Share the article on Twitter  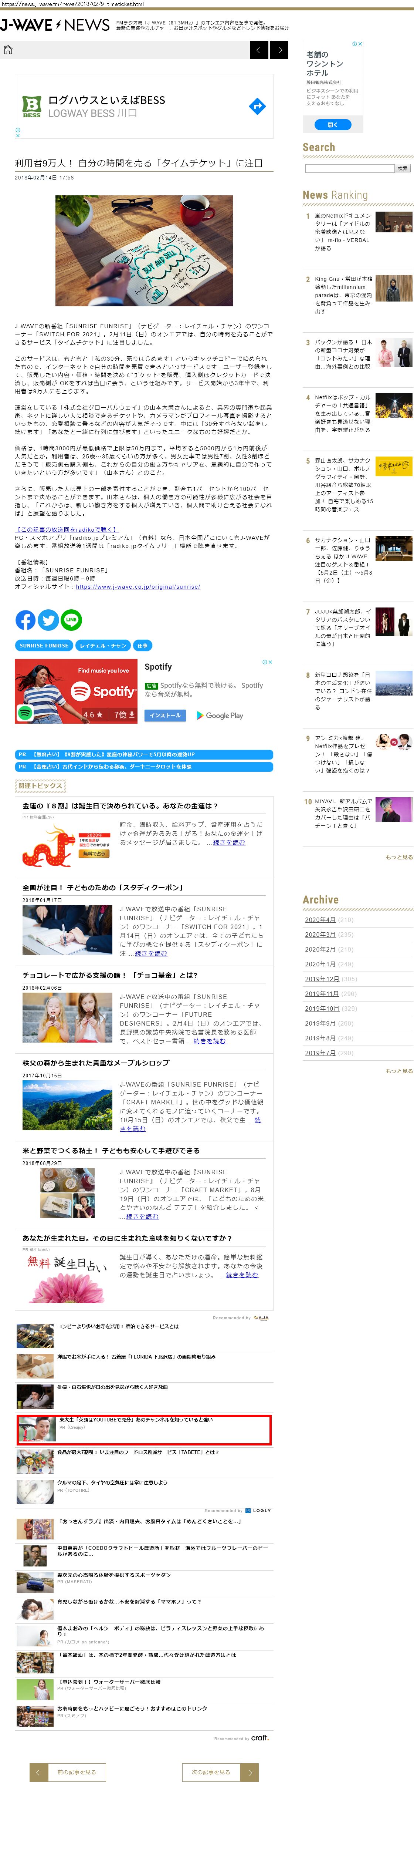[48, 619]
